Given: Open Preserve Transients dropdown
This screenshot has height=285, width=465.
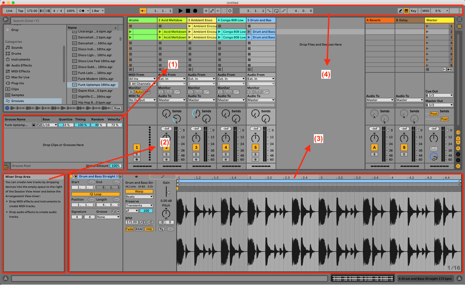Looking at the screenshot, I should click(x=139, y=206).
